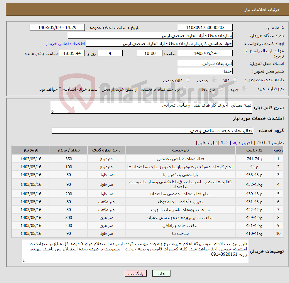This screenshot has height=283, width=289.
Task: Select row ساخت پروژه‌های تاسیسات شهری
Action: [x=148, y=210]
